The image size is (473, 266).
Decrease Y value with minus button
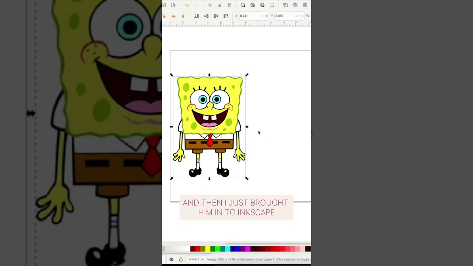(297, 16)
